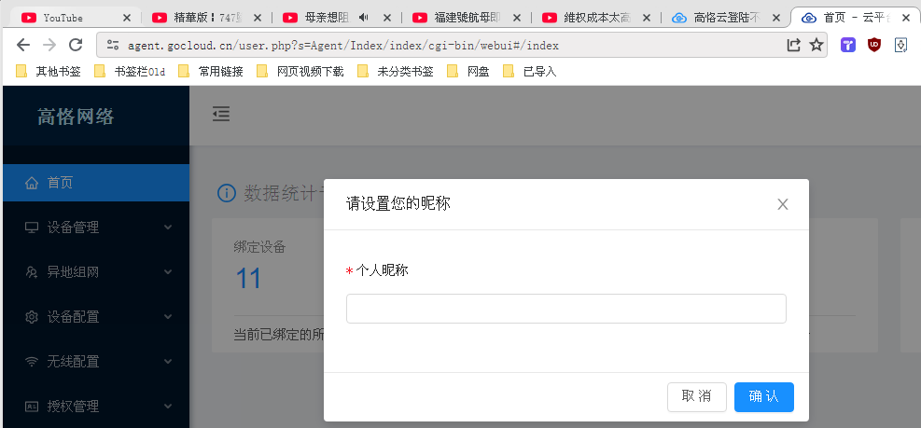Click the 请设置您的昵称 dialog title
The height and width of the screenshot is (428, 921).
(398, 203)
